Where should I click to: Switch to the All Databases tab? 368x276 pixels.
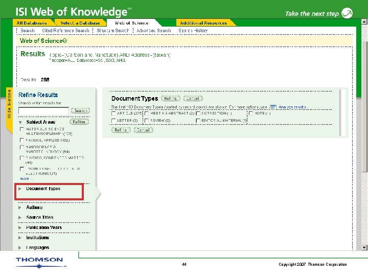pyautogui.click(x=32, y=23)
